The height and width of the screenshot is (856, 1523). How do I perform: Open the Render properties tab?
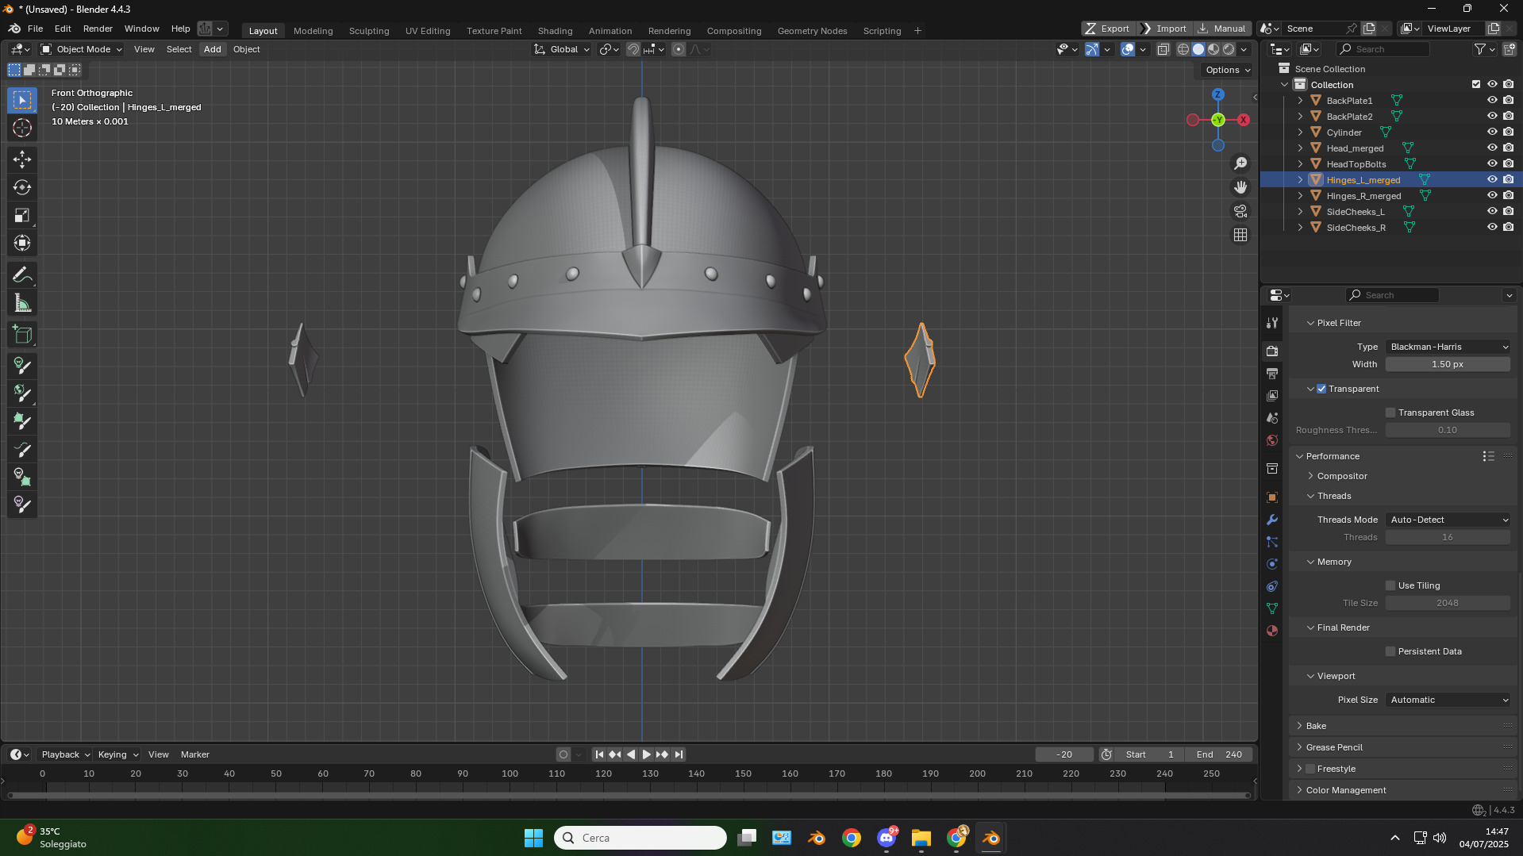(x=1272, y=351)
